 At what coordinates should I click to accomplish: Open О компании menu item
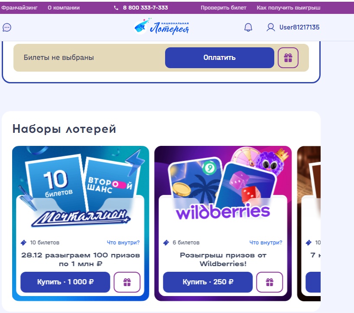[64, 8]
